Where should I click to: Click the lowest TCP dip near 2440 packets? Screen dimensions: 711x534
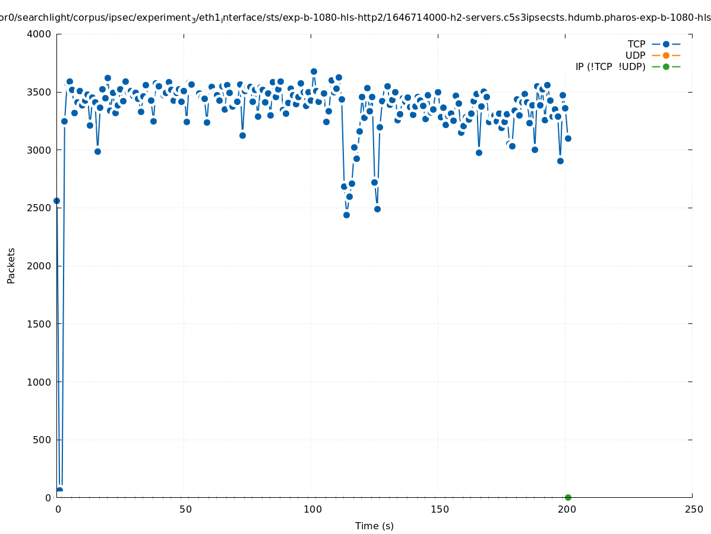[346, 215]
